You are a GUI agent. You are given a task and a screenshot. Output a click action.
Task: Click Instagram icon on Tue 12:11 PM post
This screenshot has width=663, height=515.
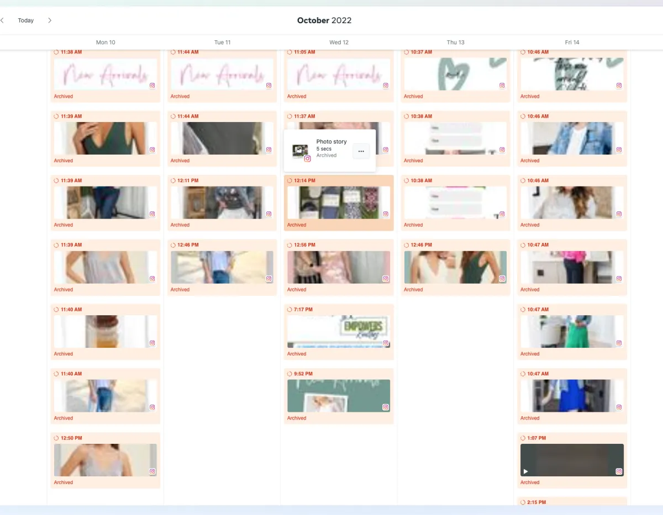coord(269,214)
